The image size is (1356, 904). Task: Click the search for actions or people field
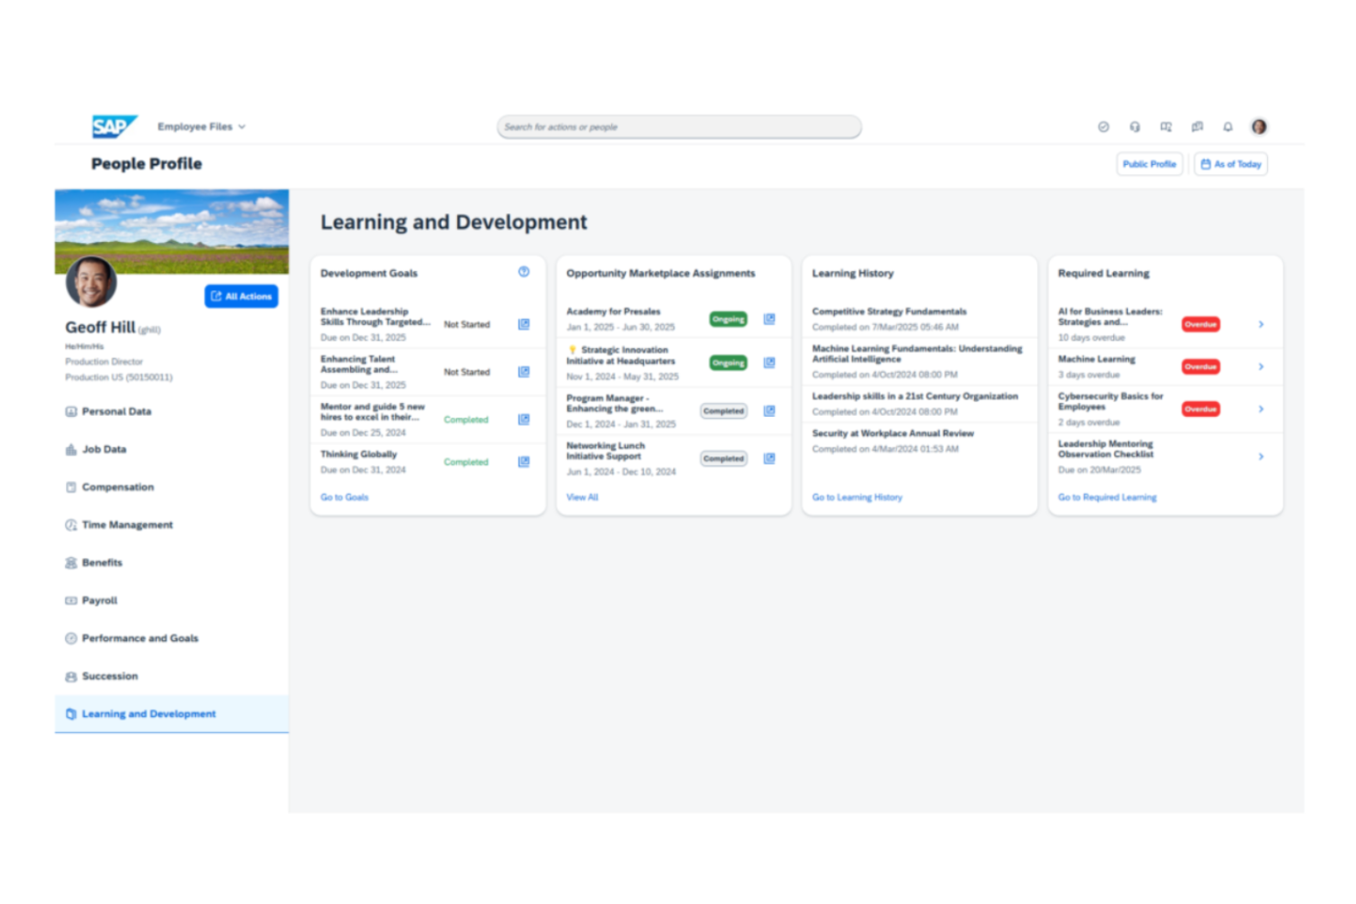click(x=678, y=126)
